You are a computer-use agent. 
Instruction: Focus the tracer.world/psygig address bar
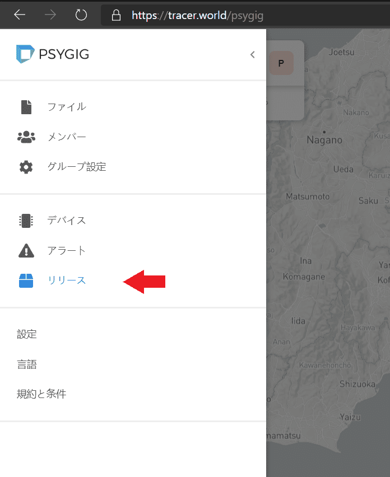(224, 15)
